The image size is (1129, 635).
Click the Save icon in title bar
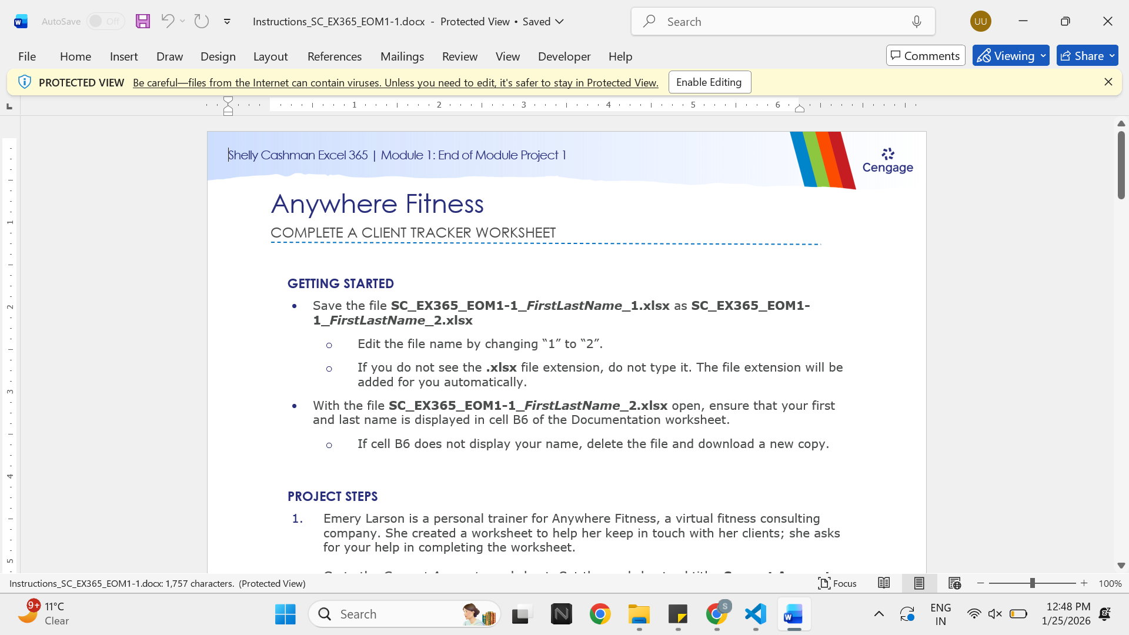click(143, 21)
